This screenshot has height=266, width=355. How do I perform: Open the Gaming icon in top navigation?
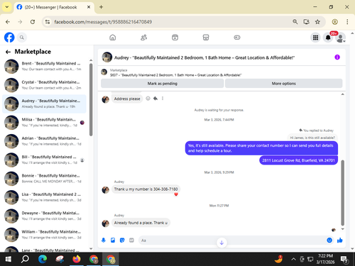[237, 38]
